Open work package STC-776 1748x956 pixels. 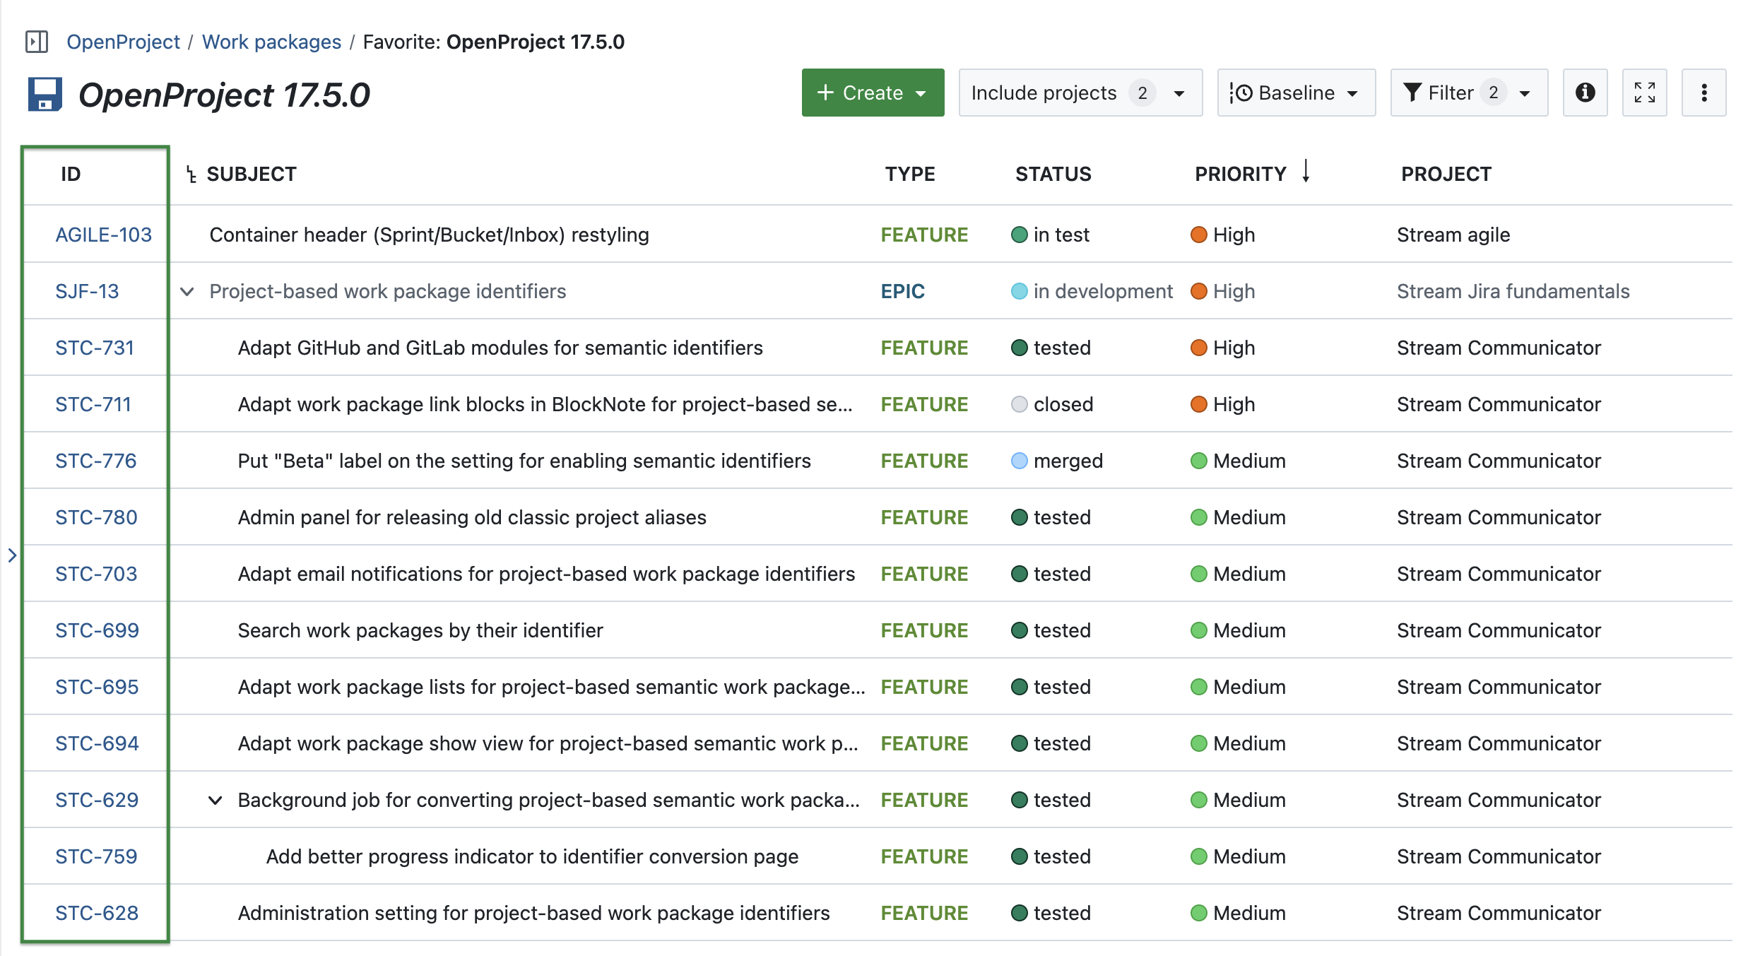pyautogui.click(x=96, y=461)
